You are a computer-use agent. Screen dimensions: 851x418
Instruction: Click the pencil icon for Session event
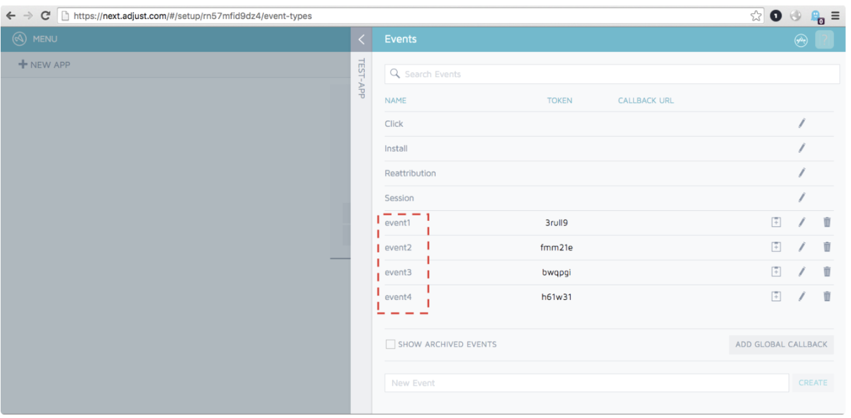tap(801, 198)
